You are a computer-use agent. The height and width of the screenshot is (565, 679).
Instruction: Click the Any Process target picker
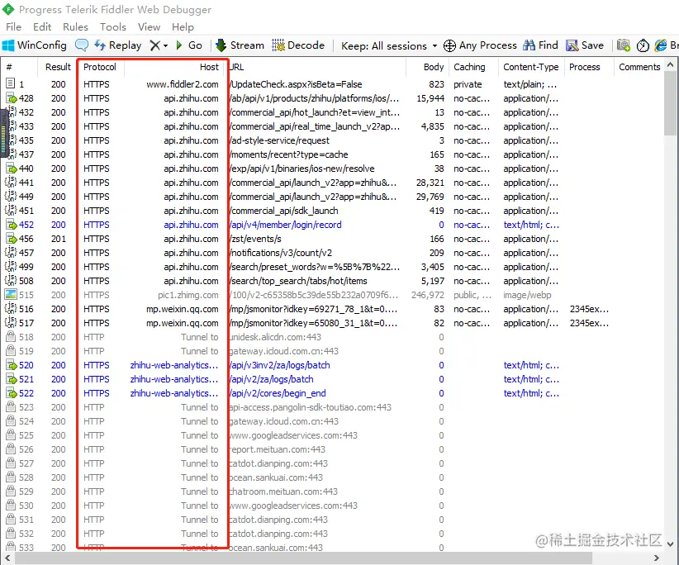click(480, 45)
